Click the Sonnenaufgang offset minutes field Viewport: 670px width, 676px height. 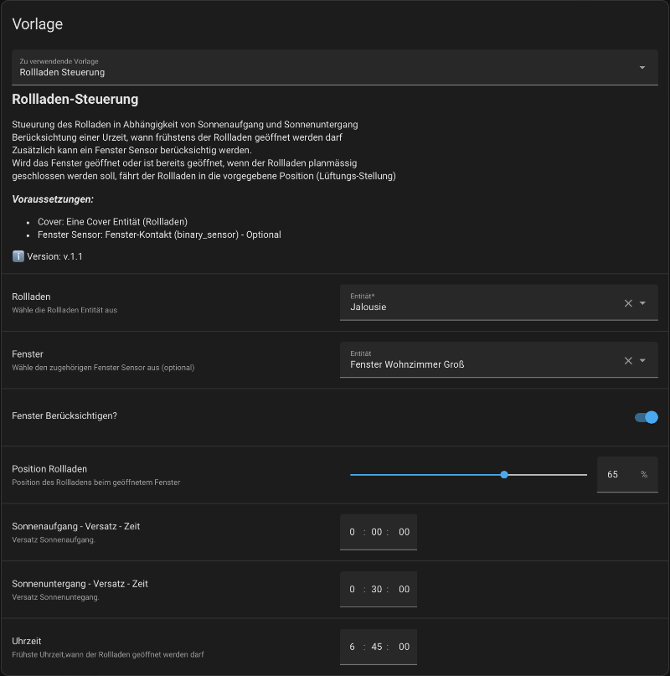coord(377,533)
